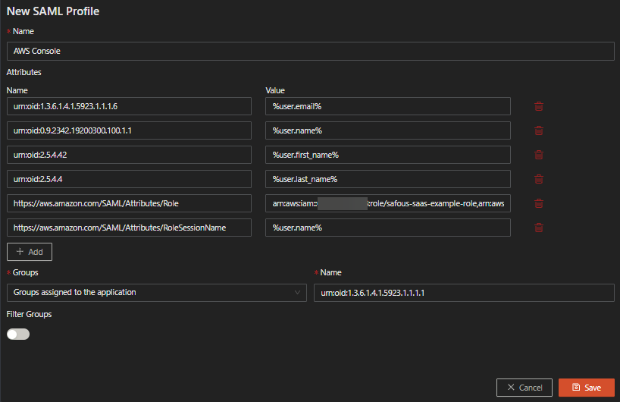The height and width of the screenshot is (402, 620).
Task: Remove the %user.last_name% attribute row
Action: click(539, 179)
